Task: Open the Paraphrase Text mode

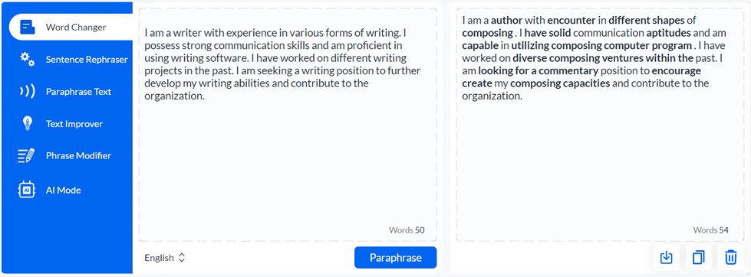Action: [78, 92]
